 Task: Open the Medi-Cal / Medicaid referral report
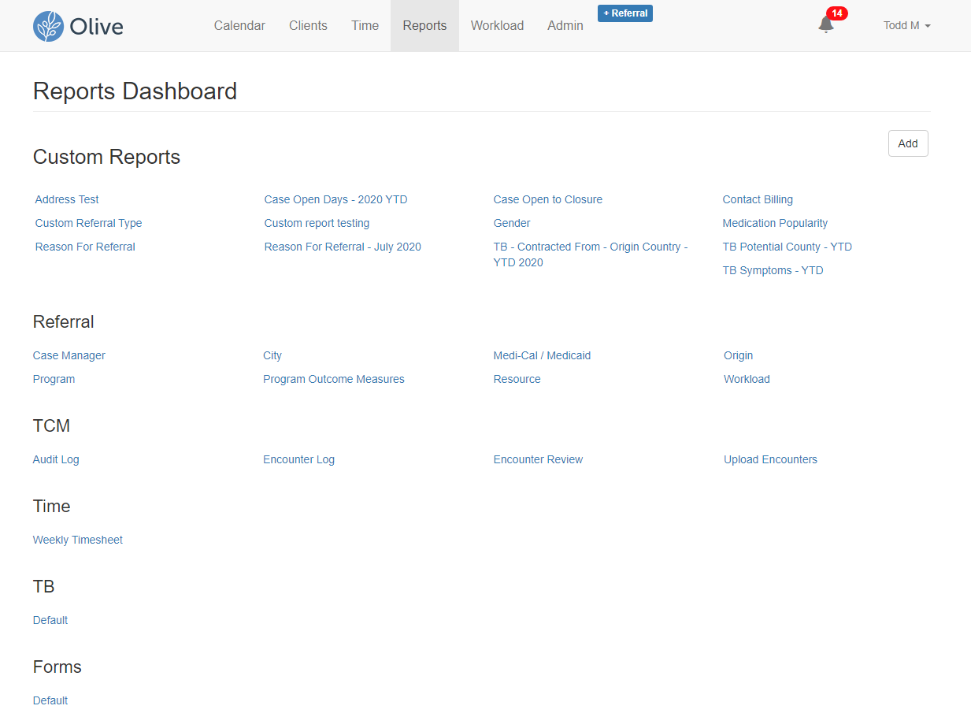[x=542, y=355]
